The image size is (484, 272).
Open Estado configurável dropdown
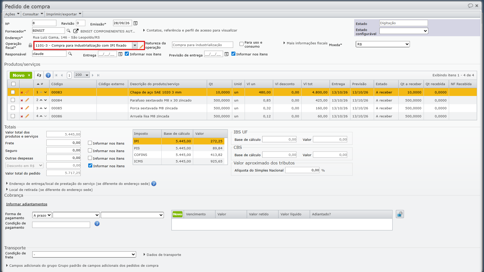tap(404, 31)
